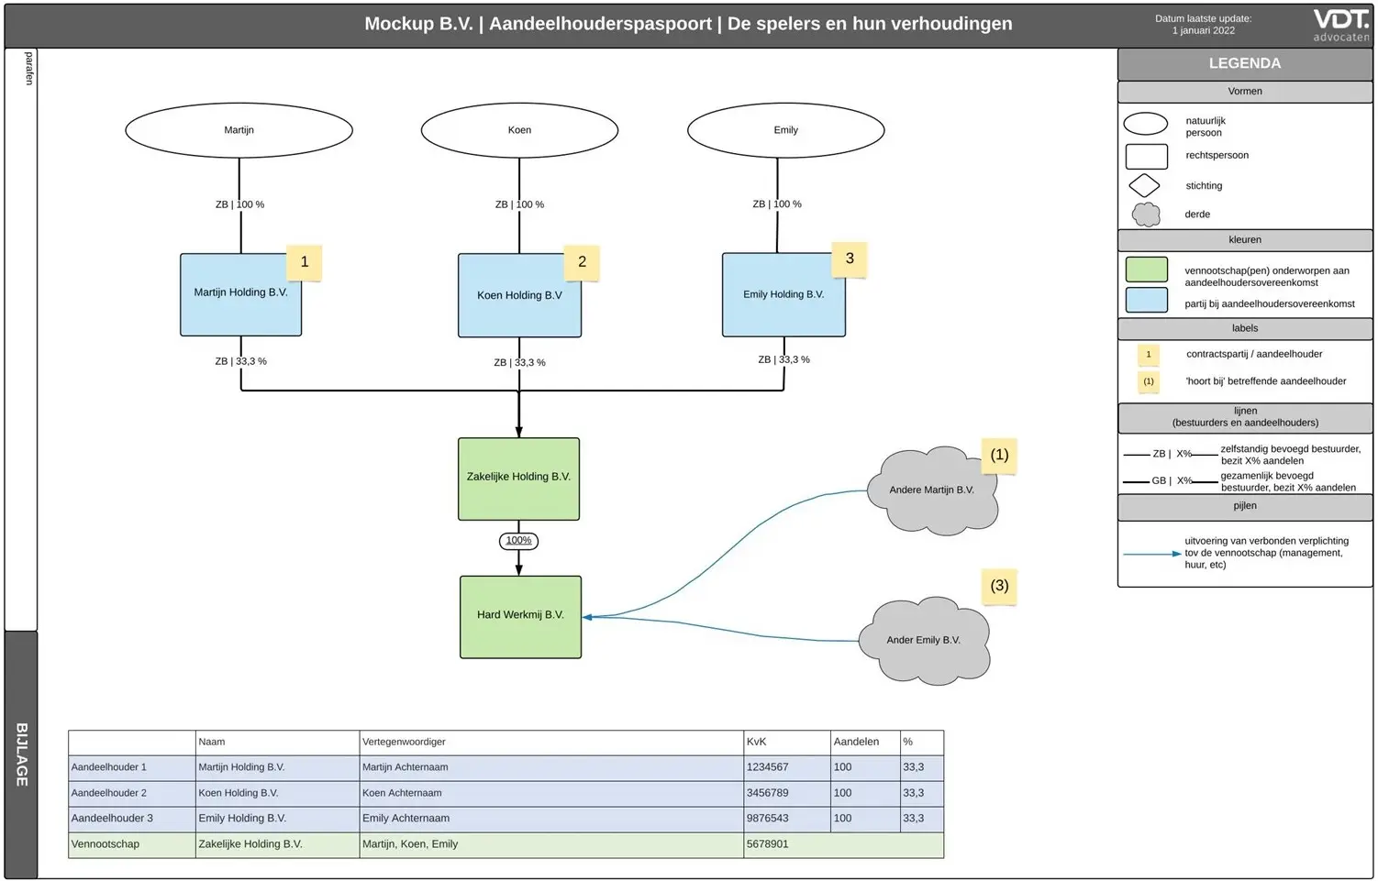Click the ZB | 100 % label under Martijn
1378x881 pixels.
click(x=239, y=204)
